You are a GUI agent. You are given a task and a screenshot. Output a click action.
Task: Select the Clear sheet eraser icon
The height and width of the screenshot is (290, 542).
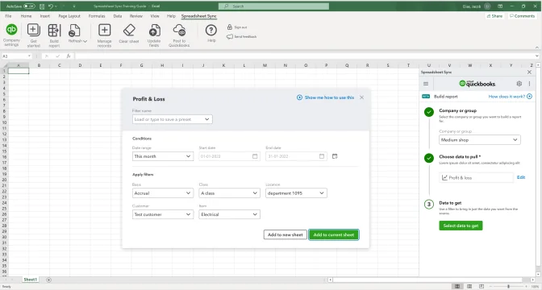[x=129, y=30]
